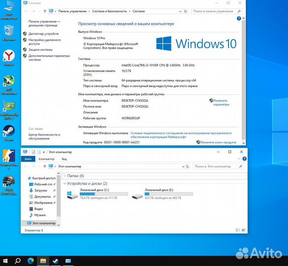Image resolution: width=288 pixels, height=266 pixels.
Task: Collapse the Устройства и диски (2) group
Action: 64,183
